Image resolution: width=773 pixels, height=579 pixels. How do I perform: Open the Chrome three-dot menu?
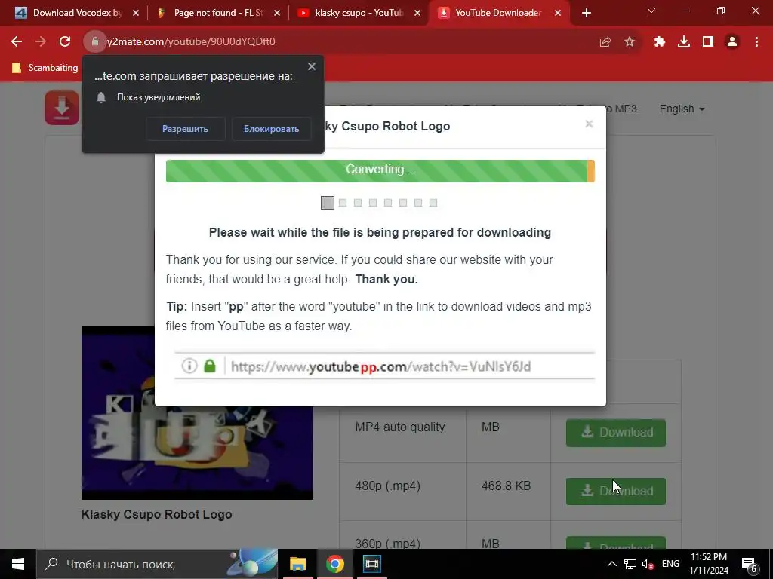click(x=756, y=42)
